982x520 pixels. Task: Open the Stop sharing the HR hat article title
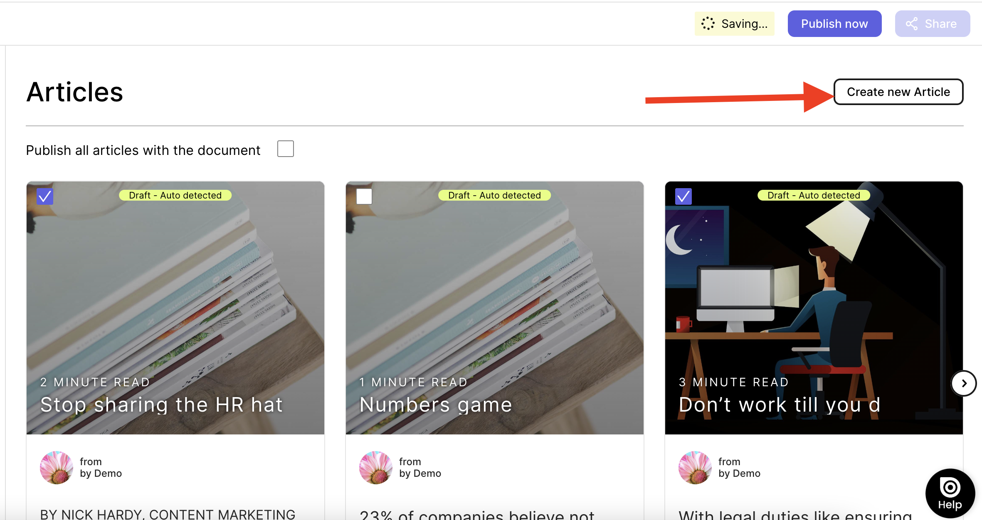point(161,405)
